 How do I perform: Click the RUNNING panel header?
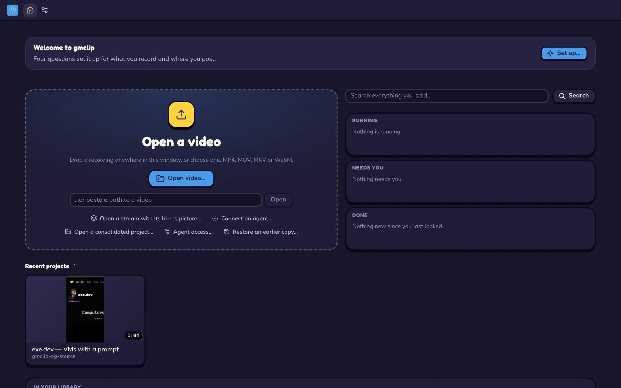[365, 120]
